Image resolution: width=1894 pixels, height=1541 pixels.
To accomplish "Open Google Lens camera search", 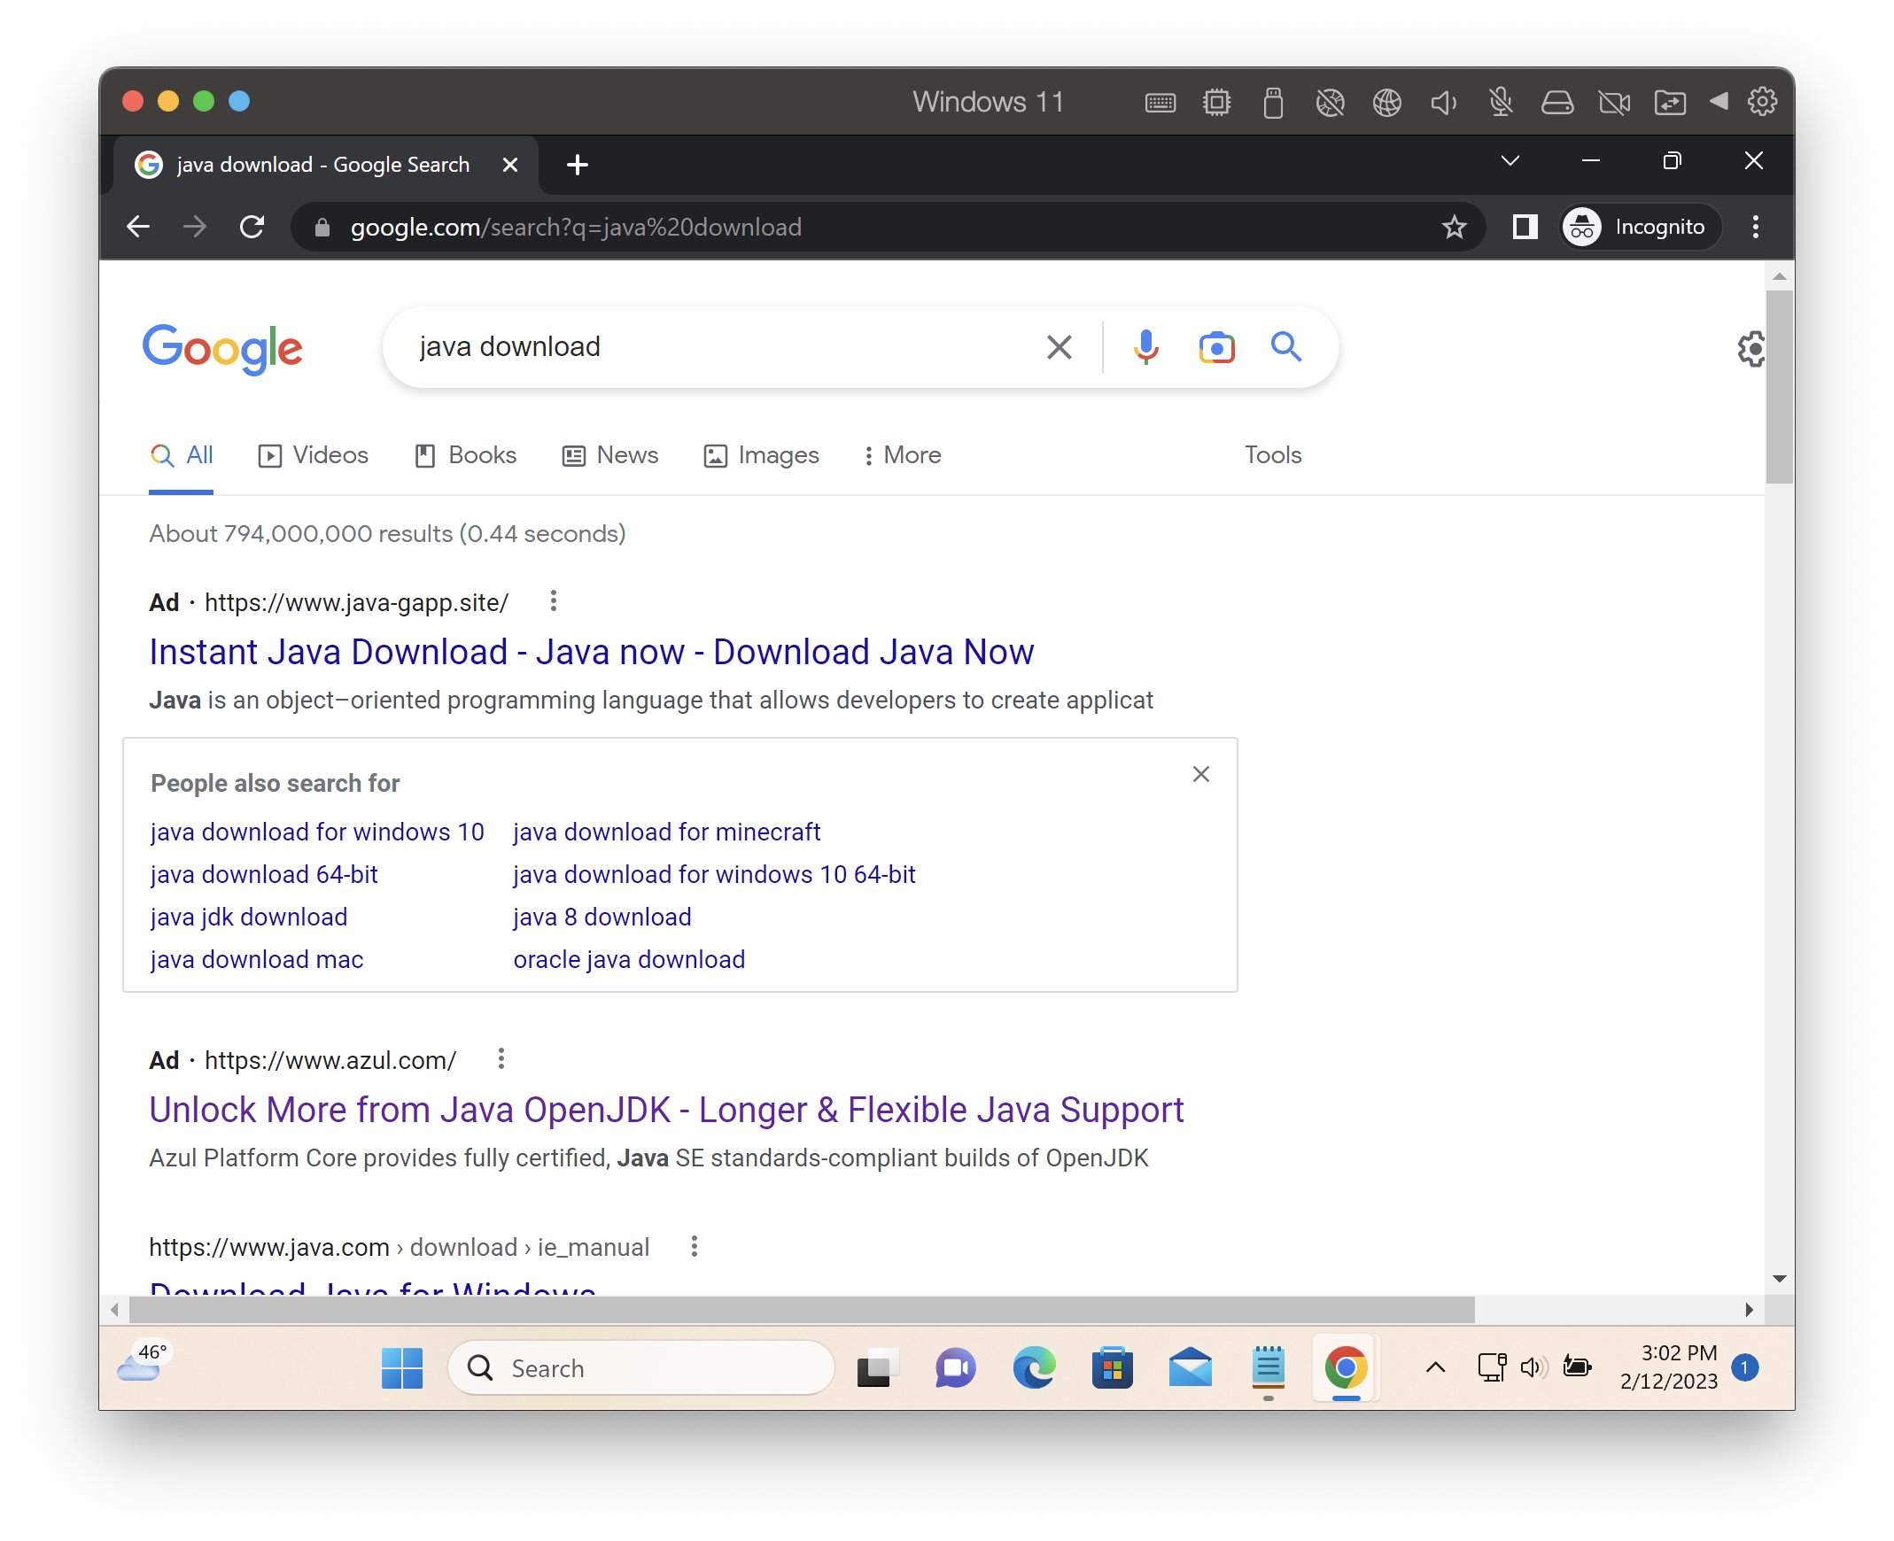I will click(1215, 347).
